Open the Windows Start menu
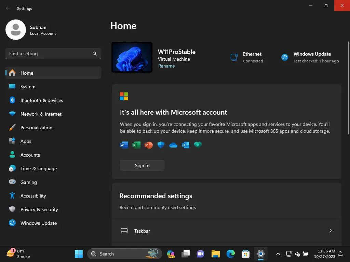This screenshot has width=350, height=262. (79, 254)
